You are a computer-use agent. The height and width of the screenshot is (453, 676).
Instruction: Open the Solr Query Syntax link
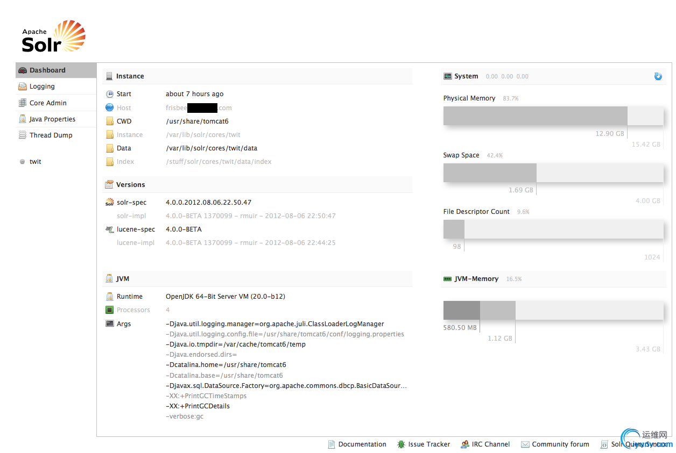click(639, 444)
